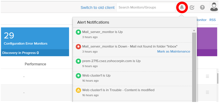The image size is (220, 103).
Task: Open the RSS link
Action: click(212, 20)
